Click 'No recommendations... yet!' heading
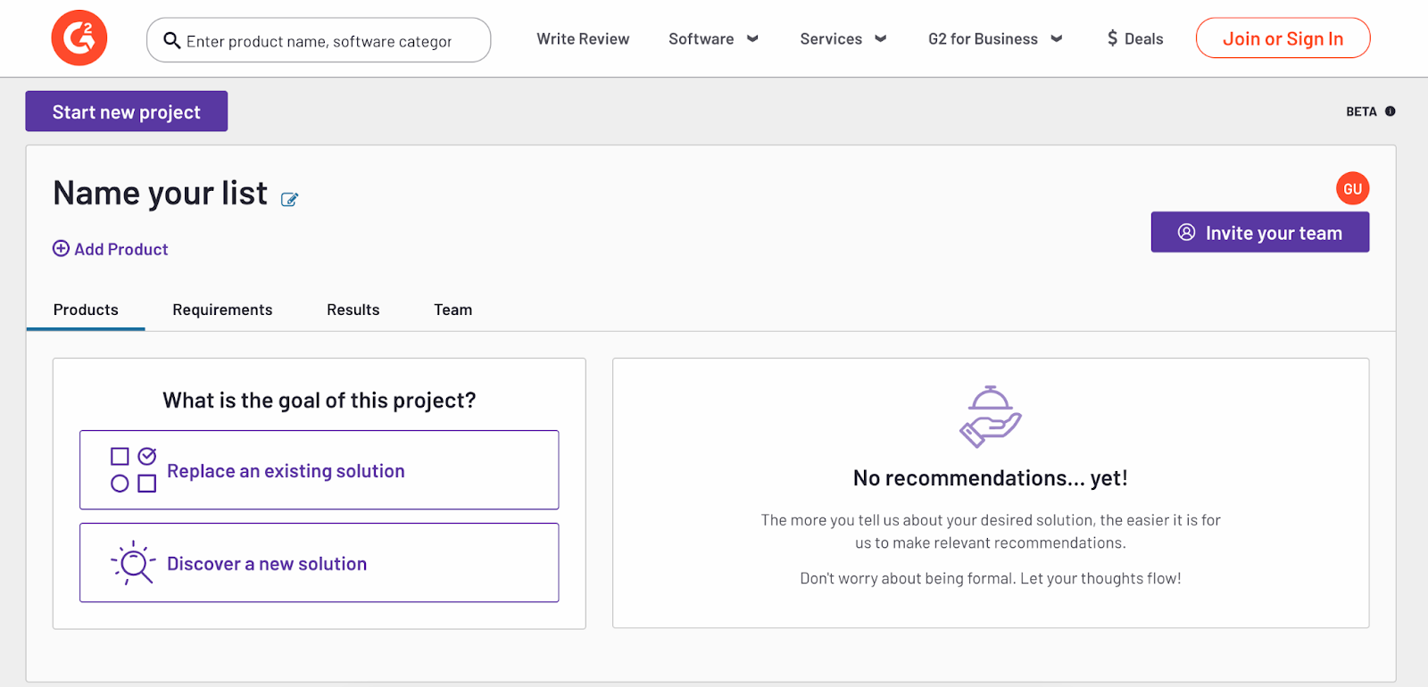 991,478
